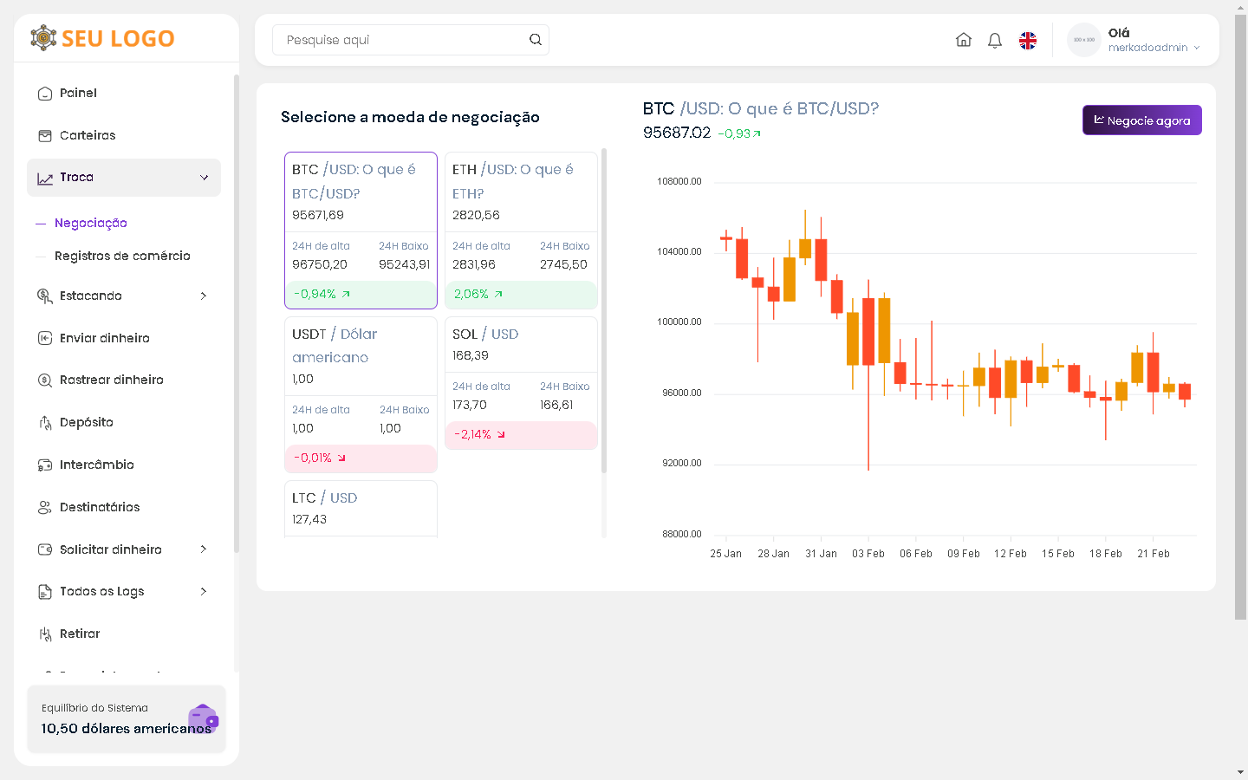
Task: Expand the Solicitar dinheiro submenu
Action: pos(204,549)
